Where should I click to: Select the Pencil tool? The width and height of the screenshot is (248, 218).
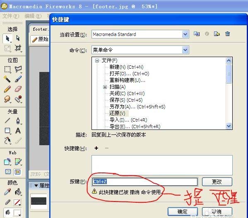(7, 89)
